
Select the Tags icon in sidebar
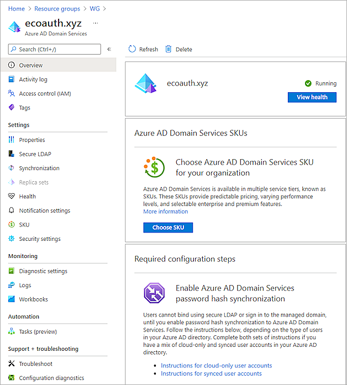pyautogui.click(x=12, y=108)
